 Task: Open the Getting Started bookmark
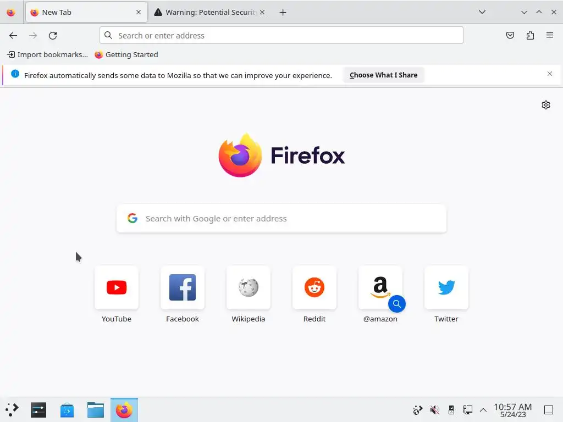point(126,54)
